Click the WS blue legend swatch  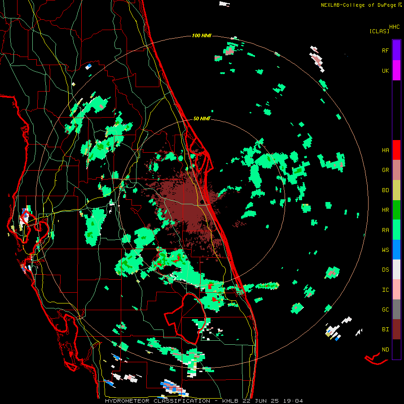tap(396, 250)
